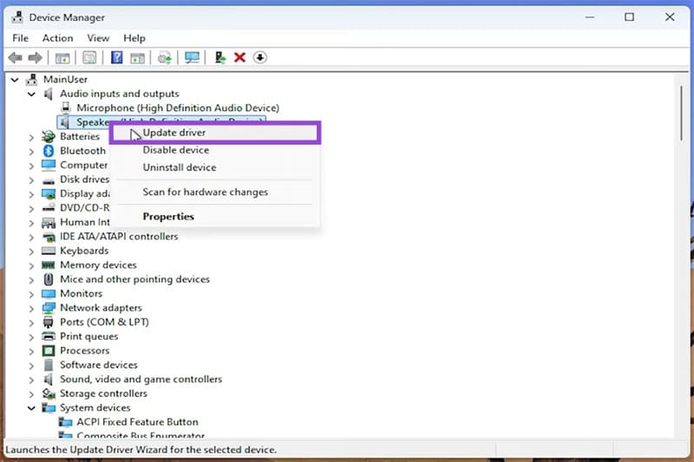The height and width of the screenshot is (462, 694).
Task: Click the down-arrow Disable device toolbar icon
Action: point(259,58)
